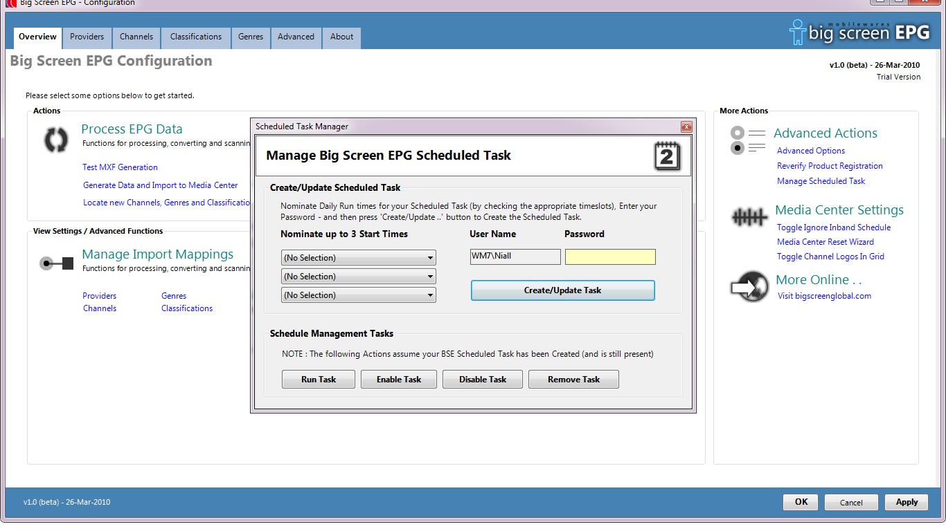Click the User Name field
Screen dimensions: 946x531
[x=515, y=257]
